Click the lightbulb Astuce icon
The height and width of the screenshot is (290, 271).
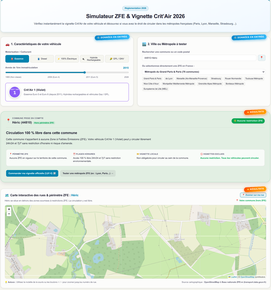click(x=6, y=282)
